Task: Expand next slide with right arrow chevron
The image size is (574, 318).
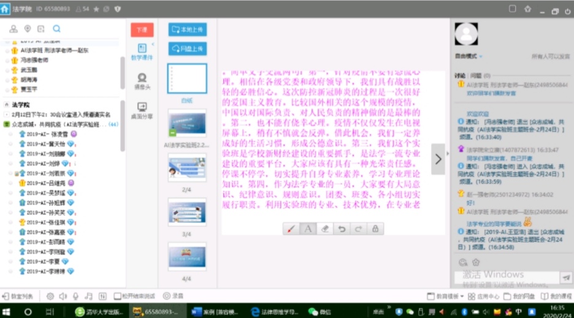Action: coord(438,159)
